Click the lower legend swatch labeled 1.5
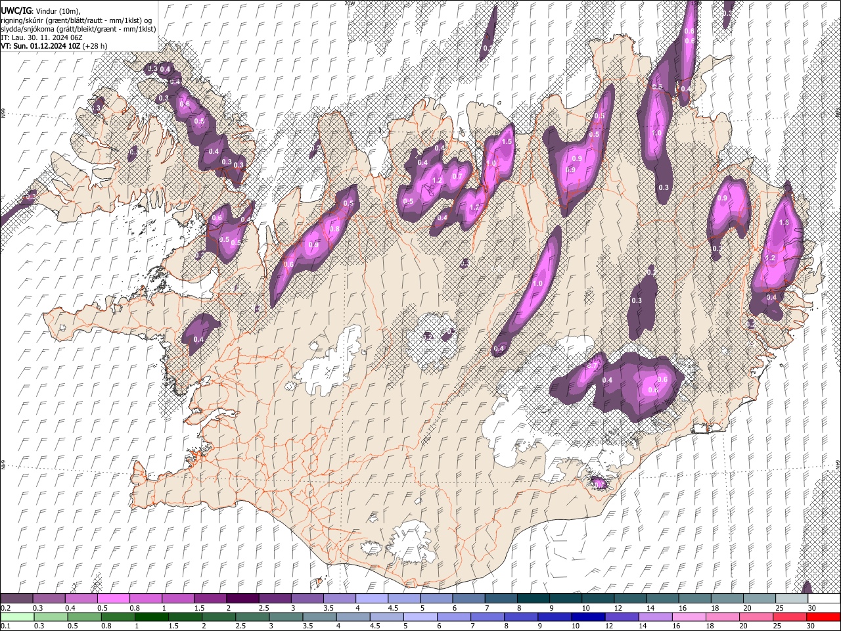Image resolution: width=841 pixels, height=631 pixels. pos(185,617)
